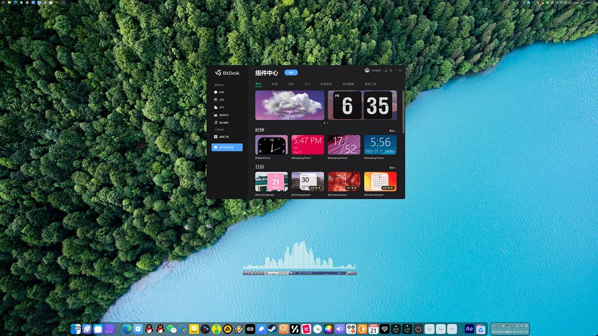
Task: Expand more clock widgets via 更多 link
Action: [392, 131]
